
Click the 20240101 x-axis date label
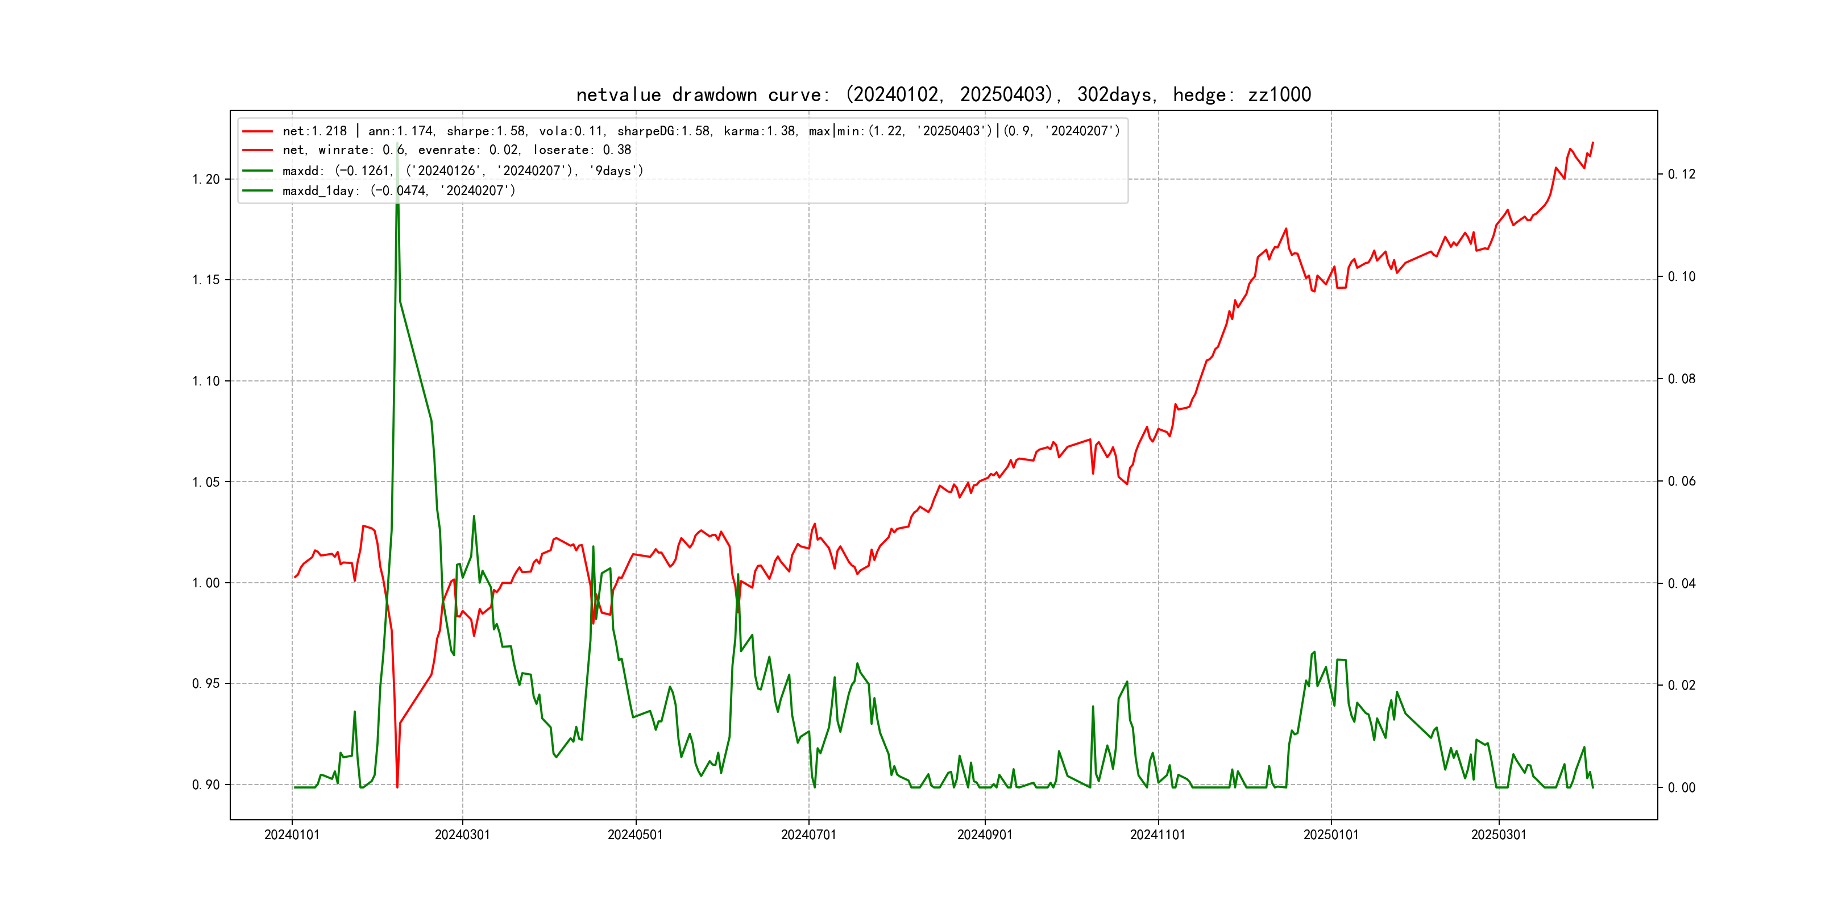[292, 835]
